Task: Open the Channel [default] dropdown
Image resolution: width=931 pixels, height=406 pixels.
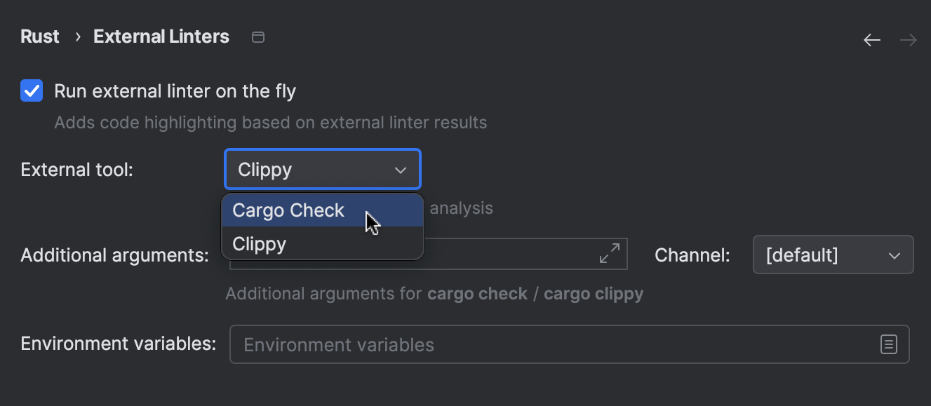Action: (832, 255)
